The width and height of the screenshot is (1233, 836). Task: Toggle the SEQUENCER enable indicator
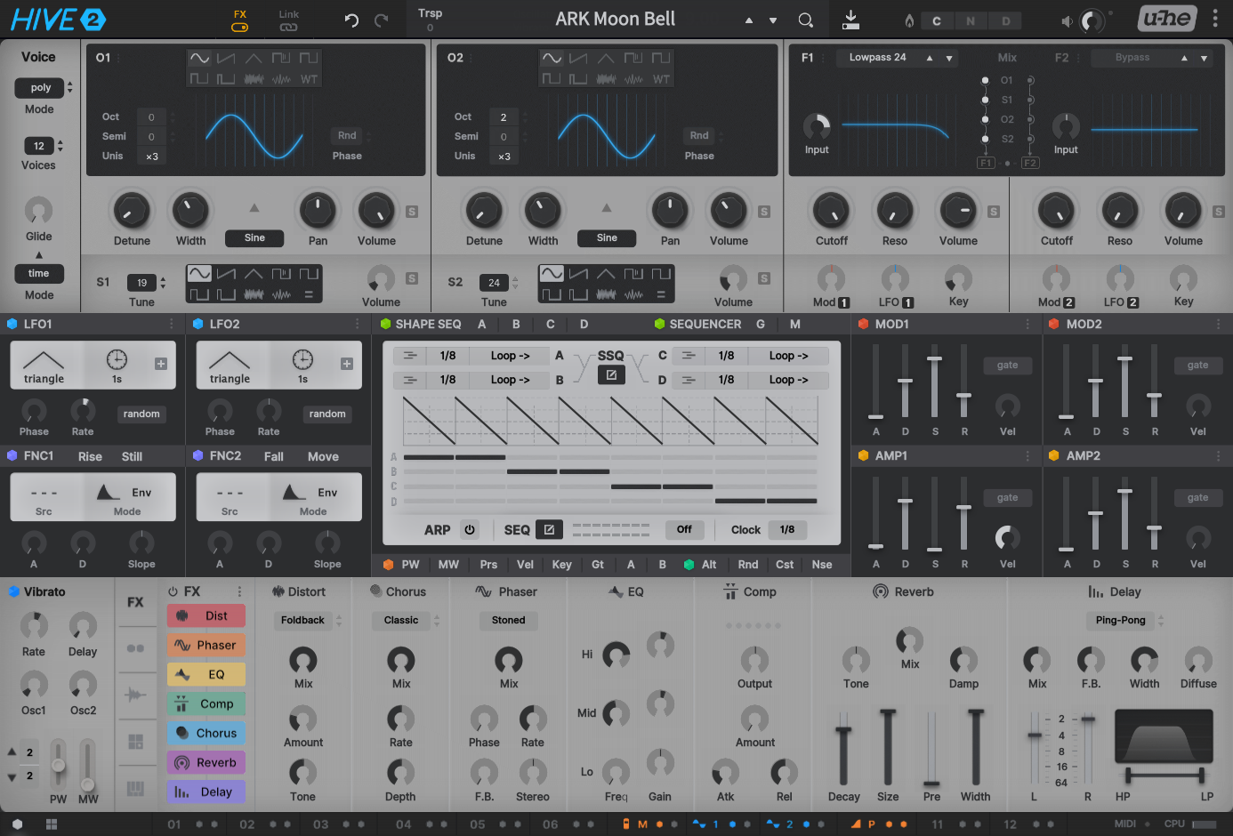(x=660, y=324)
